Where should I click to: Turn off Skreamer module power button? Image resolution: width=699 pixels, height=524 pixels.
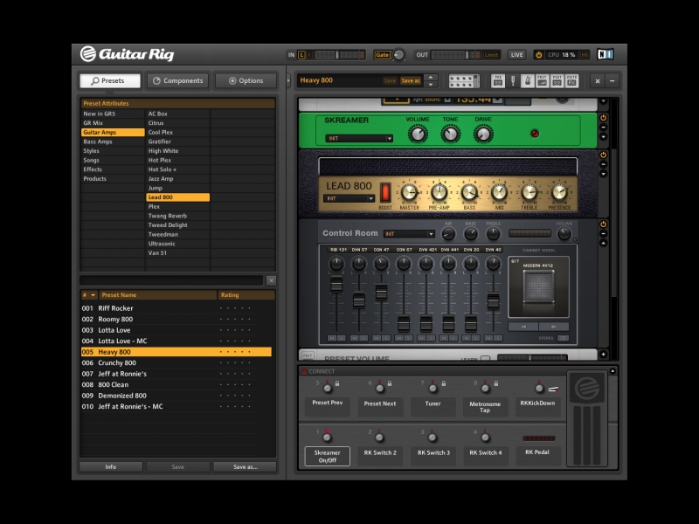(603, 117)
